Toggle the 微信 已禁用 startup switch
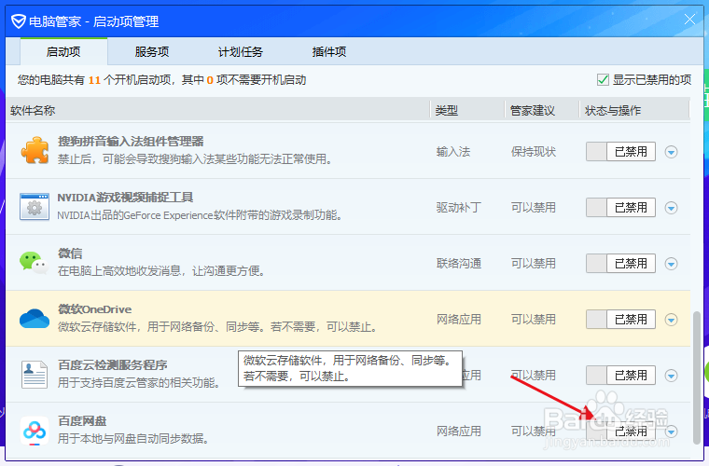This screenshot has width=709, height=466. point(620,263)
